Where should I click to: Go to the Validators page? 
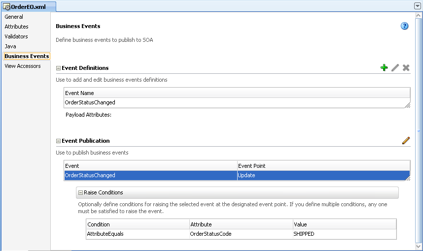(x=16, y=36)
